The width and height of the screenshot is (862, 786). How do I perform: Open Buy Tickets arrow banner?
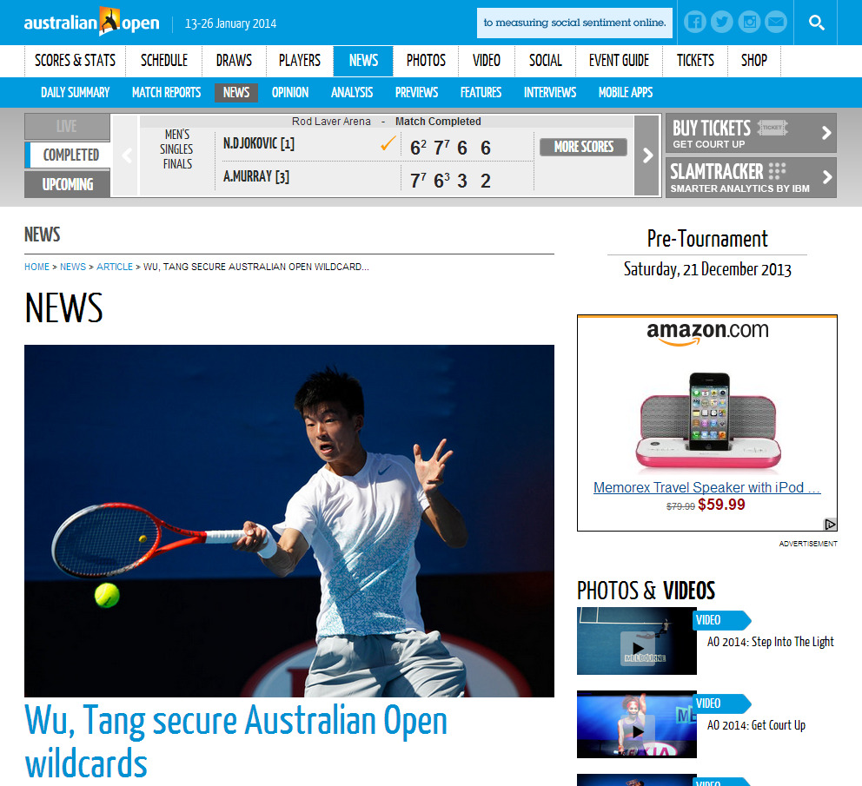[751, 133]
